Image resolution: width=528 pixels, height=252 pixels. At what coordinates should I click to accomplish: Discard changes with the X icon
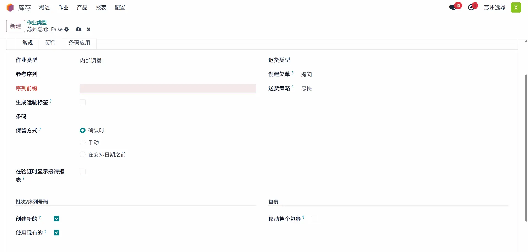pyautogui.click(x=89, y=29)
